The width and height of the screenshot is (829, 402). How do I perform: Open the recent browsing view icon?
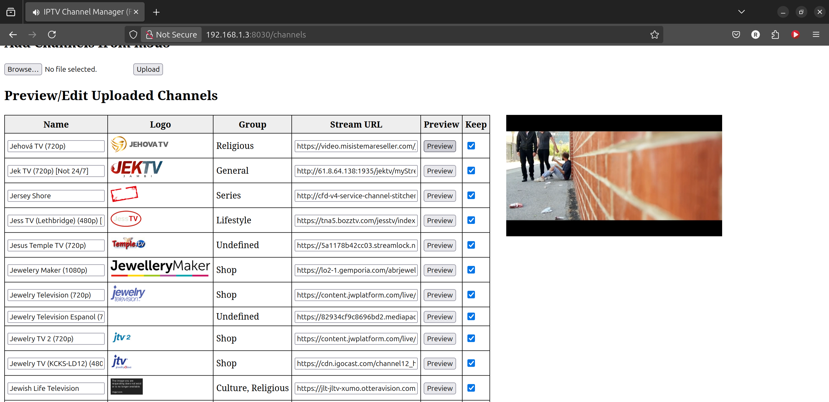coord(11,12)
